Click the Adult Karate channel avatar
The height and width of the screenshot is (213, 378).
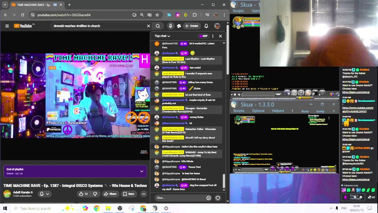(7, 194)
